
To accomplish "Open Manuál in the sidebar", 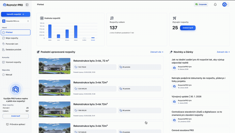I will [16, 75].
